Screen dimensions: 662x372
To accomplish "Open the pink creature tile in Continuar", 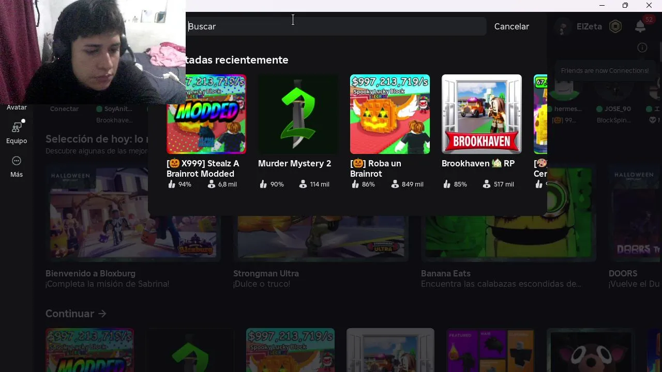I will [x=591, y=350].
